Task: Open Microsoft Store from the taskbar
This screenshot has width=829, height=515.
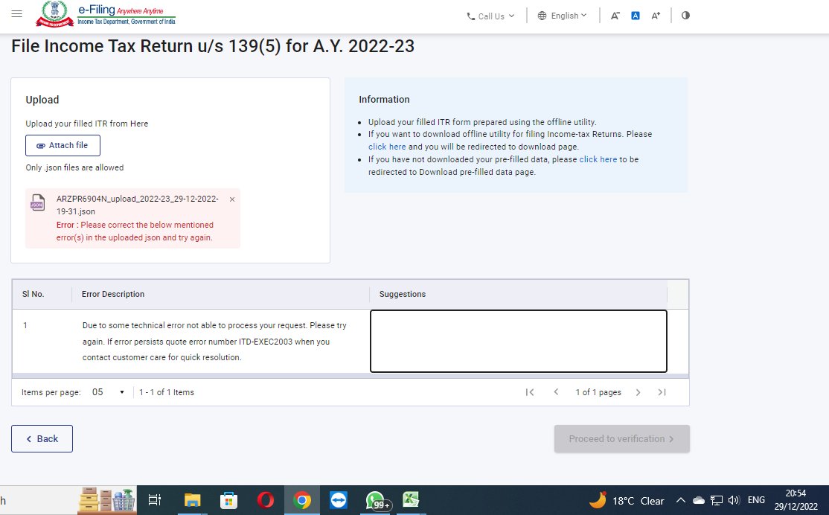Action: (228, 499)
